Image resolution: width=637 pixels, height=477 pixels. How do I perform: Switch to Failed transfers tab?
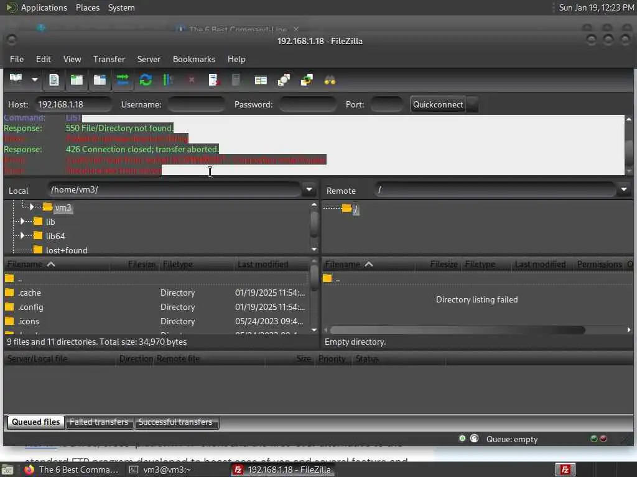coord(99,422)
